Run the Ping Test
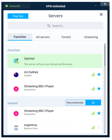 (x=18, y=16)
